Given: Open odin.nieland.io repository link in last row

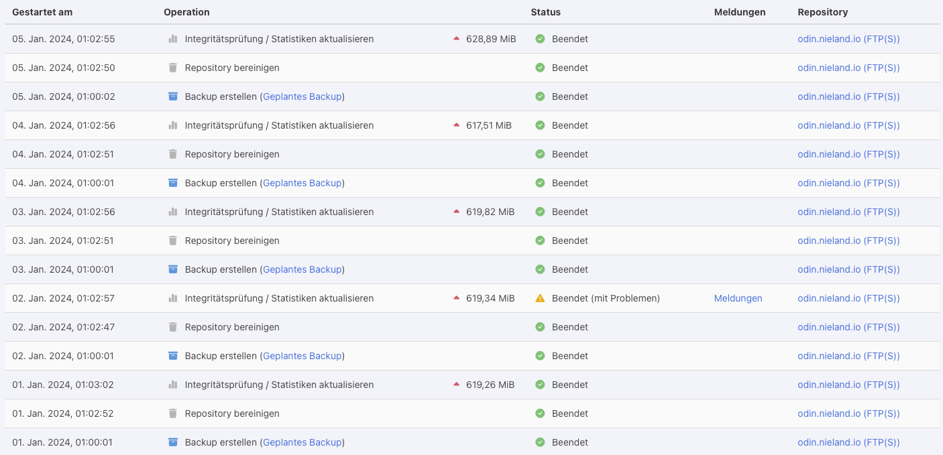Looking at the screenshot, I should click(x=848, y=442).
